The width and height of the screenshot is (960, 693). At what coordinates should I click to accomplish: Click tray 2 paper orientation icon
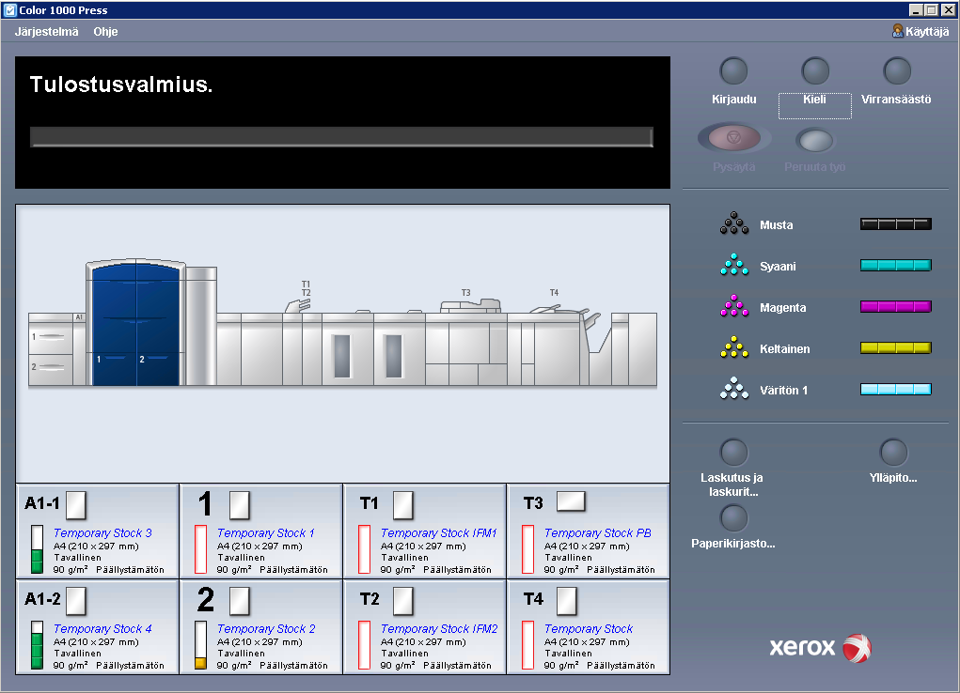(x=240, y=601)
